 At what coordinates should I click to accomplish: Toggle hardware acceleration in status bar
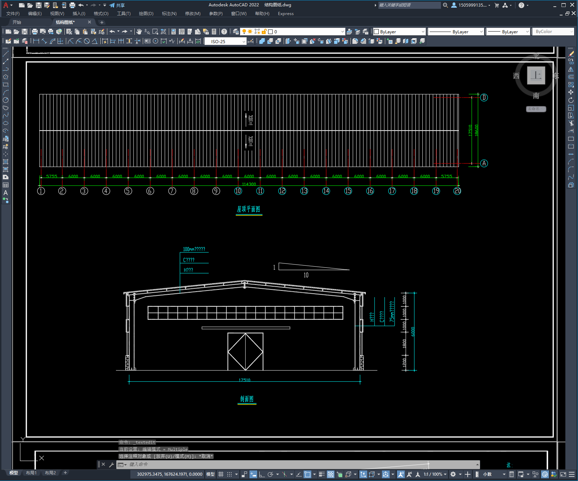(x=545, y=474)
